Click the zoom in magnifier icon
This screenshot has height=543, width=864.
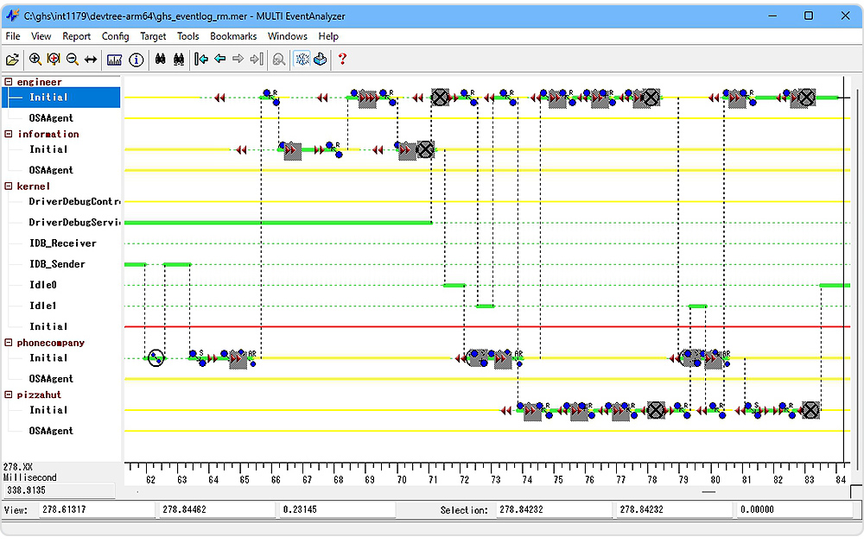click(x=35, y=60)
